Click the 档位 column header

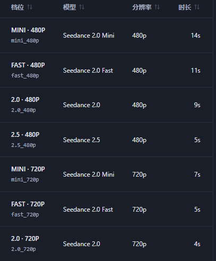pyautogui.click(x=18, y=7)
